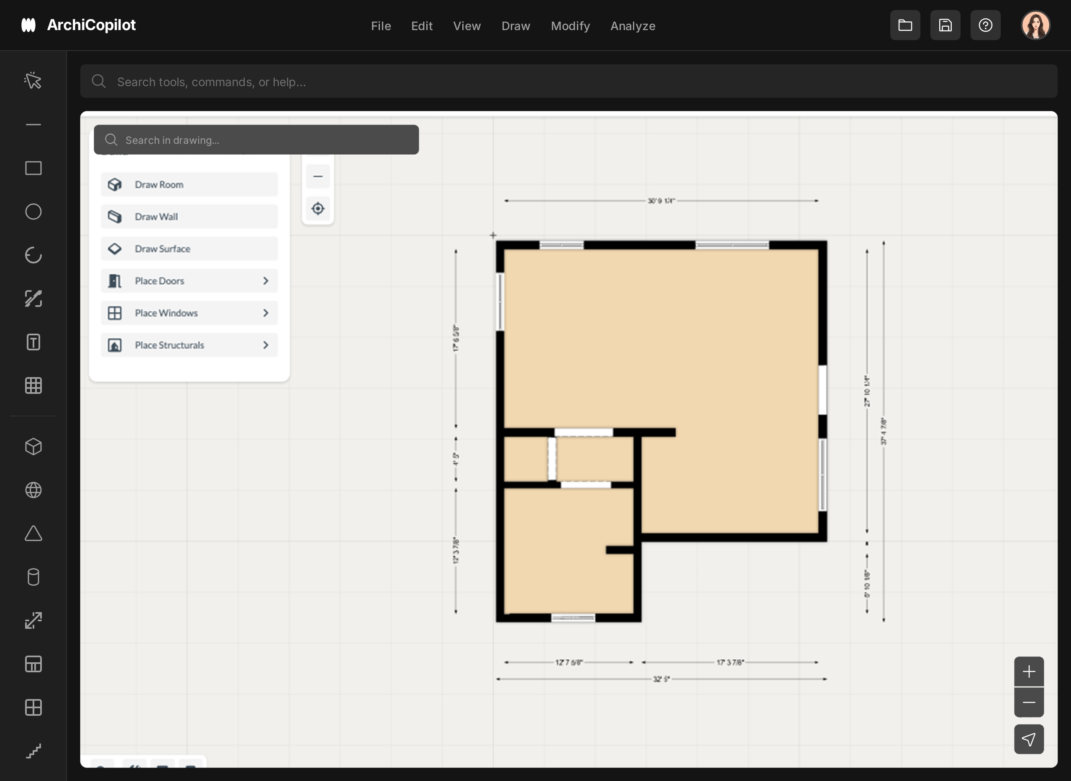This screenshot has width=1071, height=781.
Task: Open the grid table tool
Action: [33, 386]
